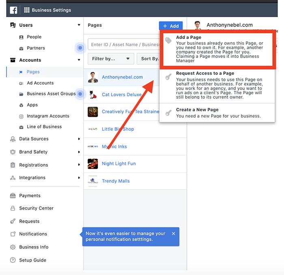Click the Facebook logo icon
The width and height of the screenshot is (284, 275).
coord(13,10)
